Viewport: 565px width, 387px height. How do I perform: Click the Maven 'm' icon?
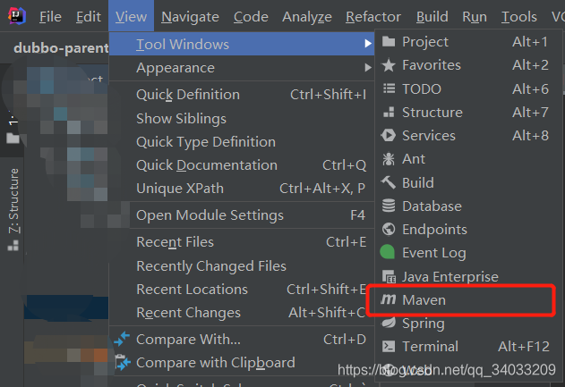pyautogui.click(x=388, y=299)
